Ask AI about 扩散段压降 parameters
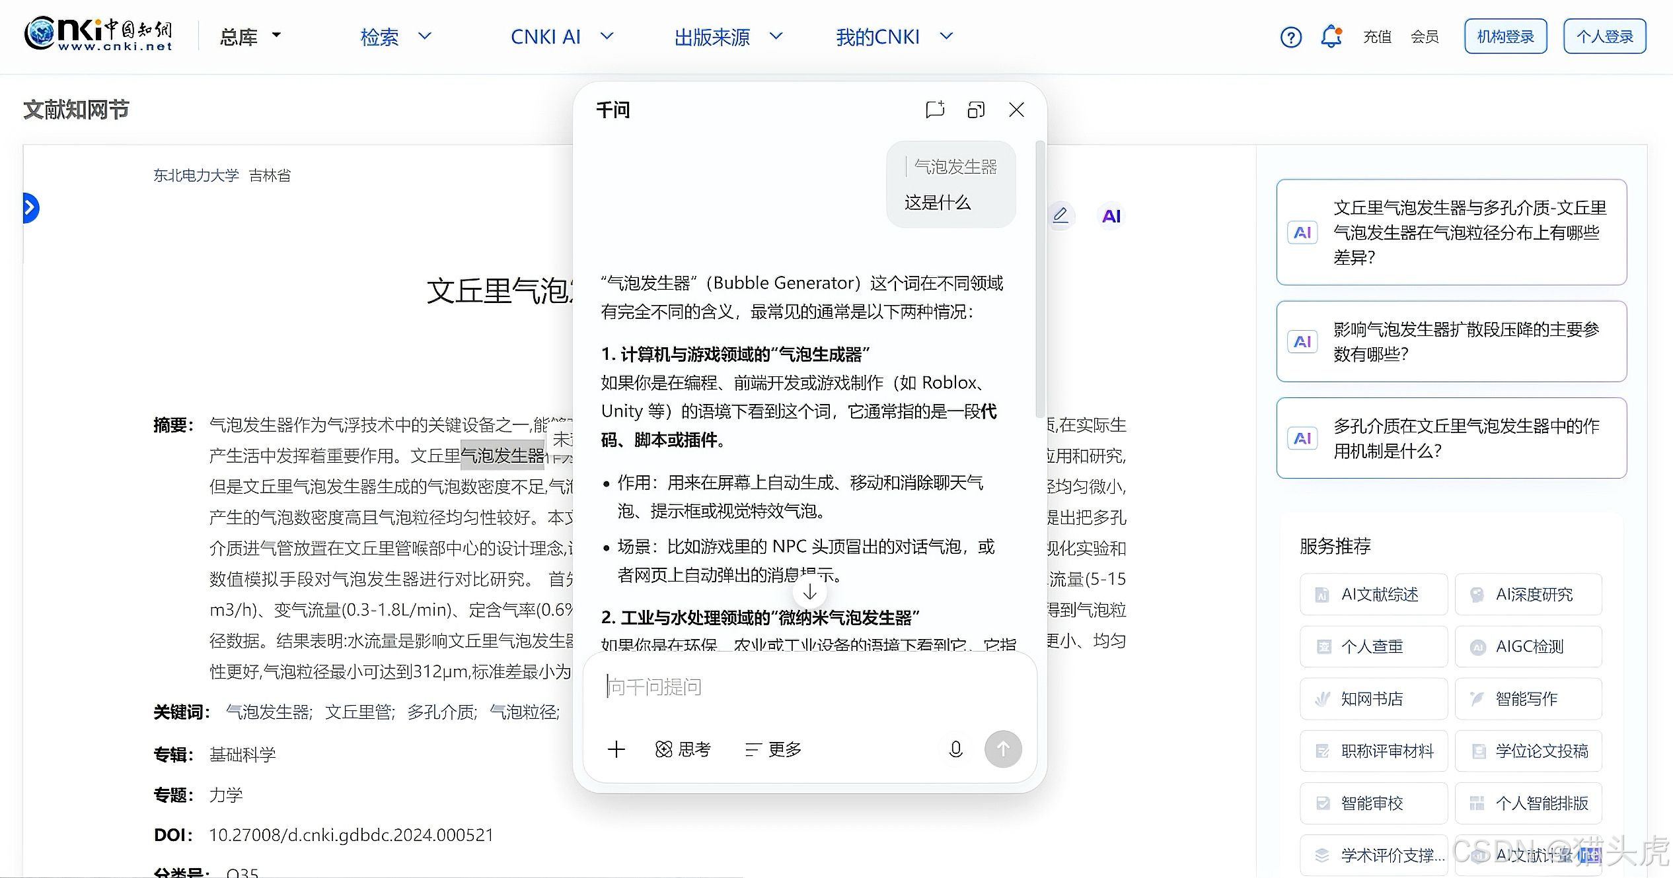This screenshot has height=878, width=1673. pos(1451,341)
